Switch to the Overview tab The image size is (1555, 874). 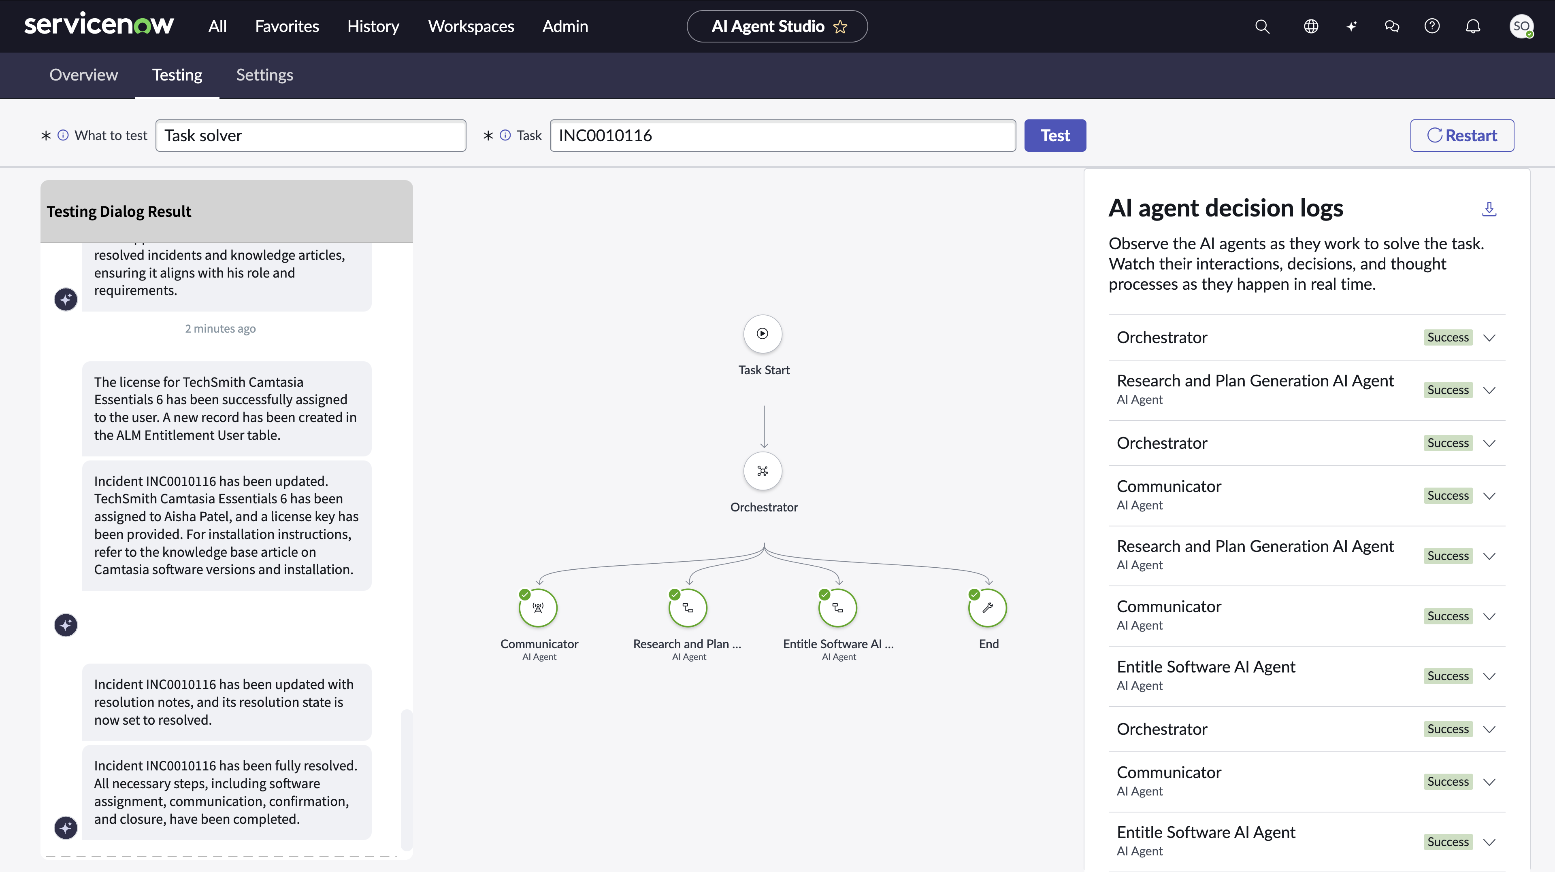[x=83, y=75]
